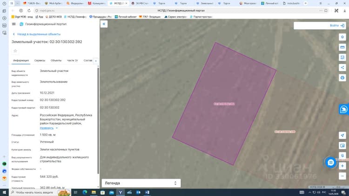The width and height of the screenshot is (349, 196).
Task: Open the Легенда dropdown
Action: (141, 183)
